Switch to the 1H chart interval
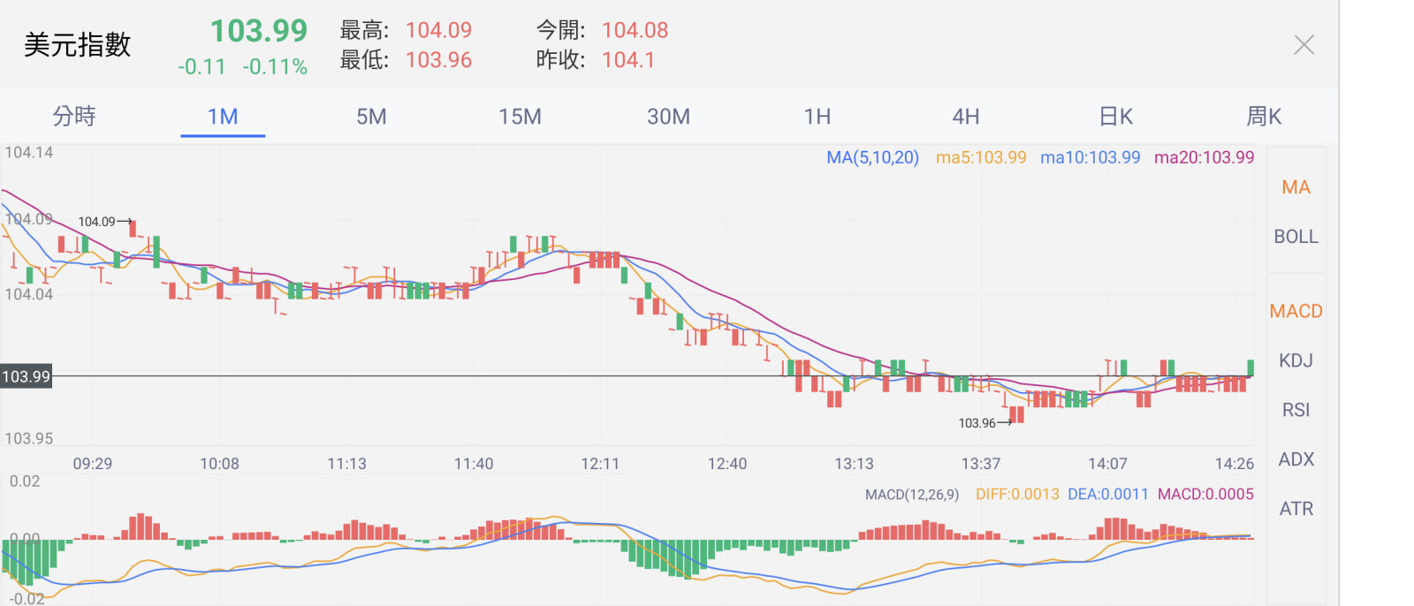Viewport: 1414px width, 606px height. pos(817,117)
